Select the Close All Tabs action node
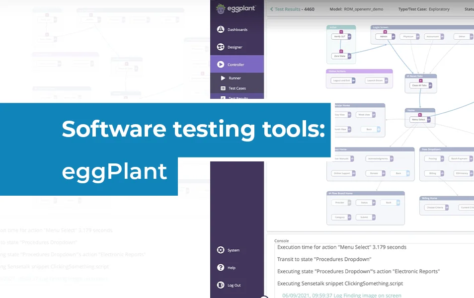 [x=419, y=85]
